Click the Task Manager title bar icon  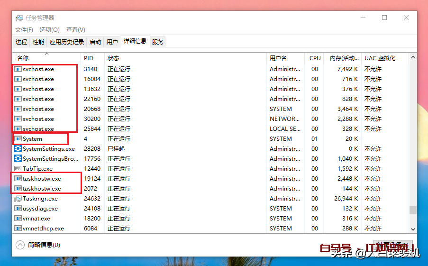pos(19,18)
